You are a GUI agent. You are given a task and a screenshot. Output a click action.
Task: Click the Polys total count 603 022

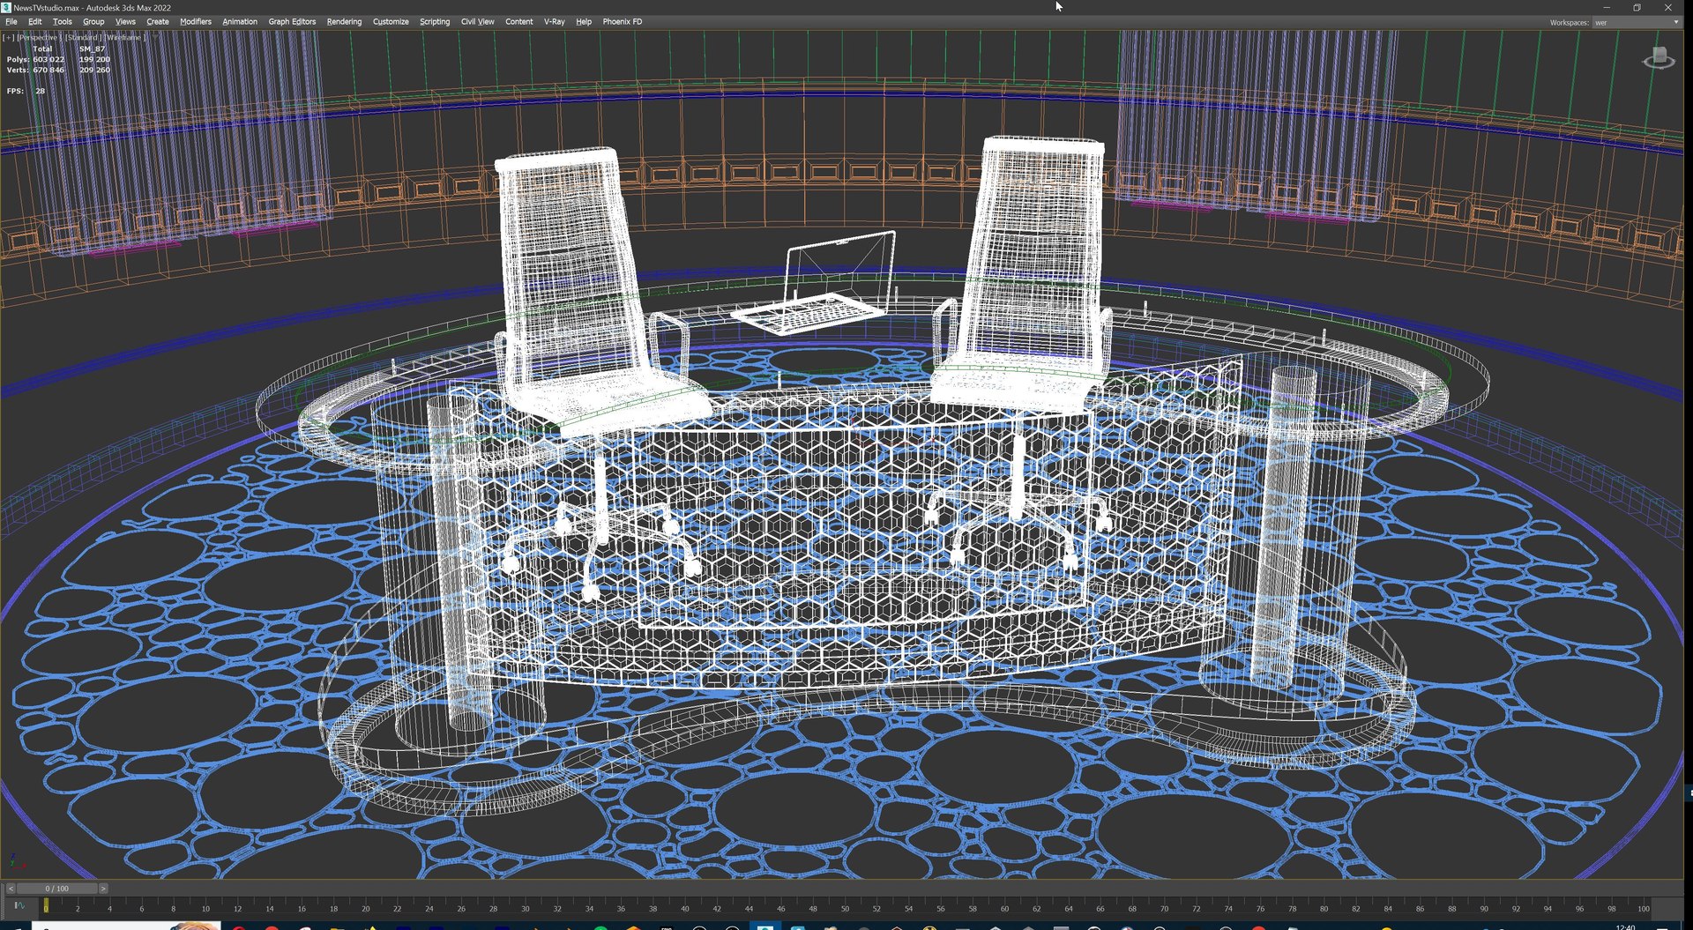[48, 59]
